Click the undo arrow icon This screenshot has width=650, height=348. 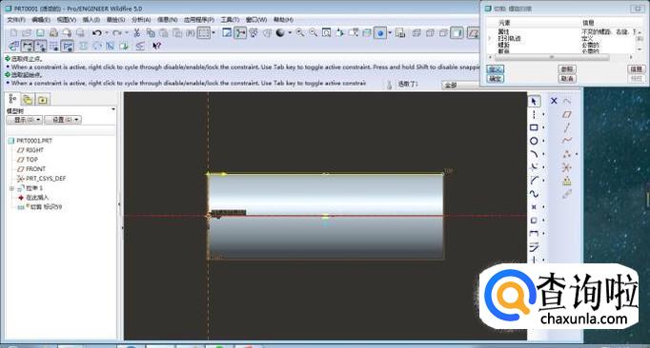(x=97, y=32)
